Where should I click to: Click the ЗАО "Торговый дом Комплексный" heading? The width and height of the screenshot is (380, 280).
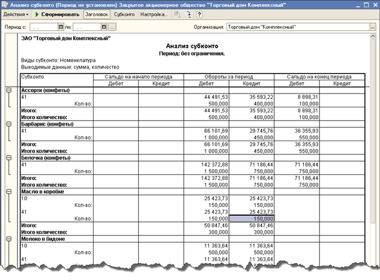66,38
